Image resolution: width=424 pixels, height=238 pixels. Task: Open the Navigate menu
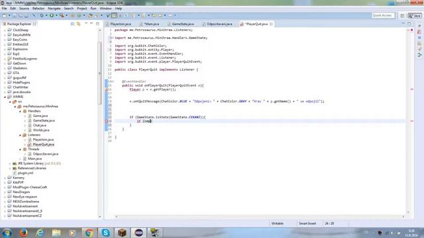[54, 9]
